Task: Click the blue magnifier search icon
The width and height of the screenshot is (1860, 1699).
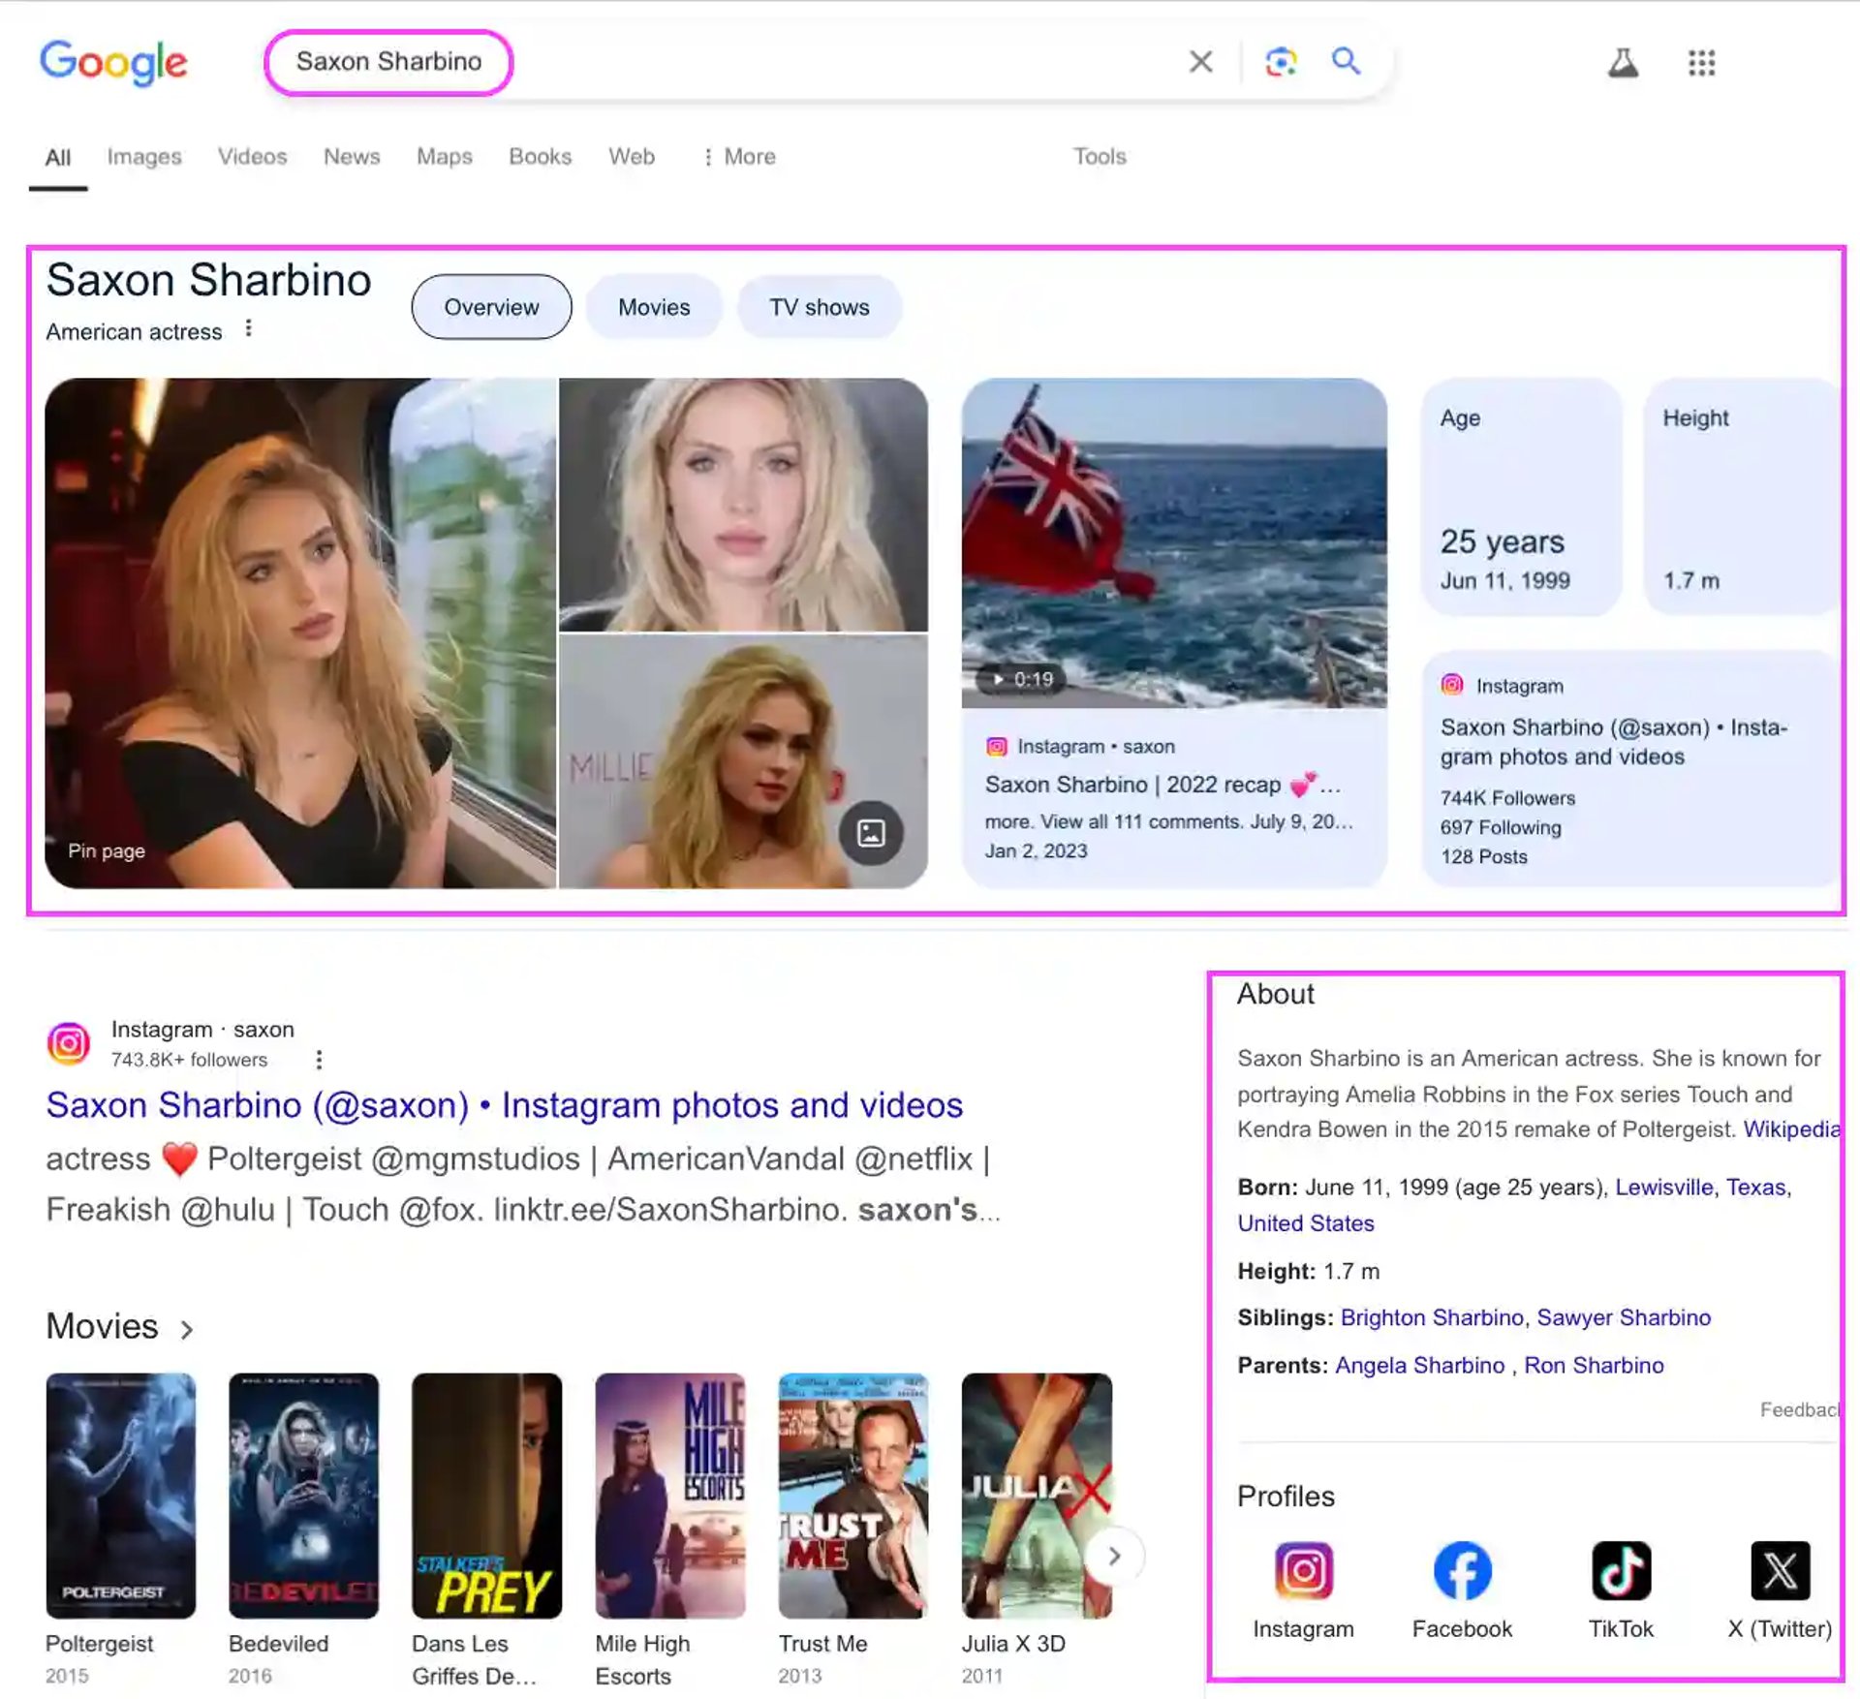Action: tap(1346, 62)
